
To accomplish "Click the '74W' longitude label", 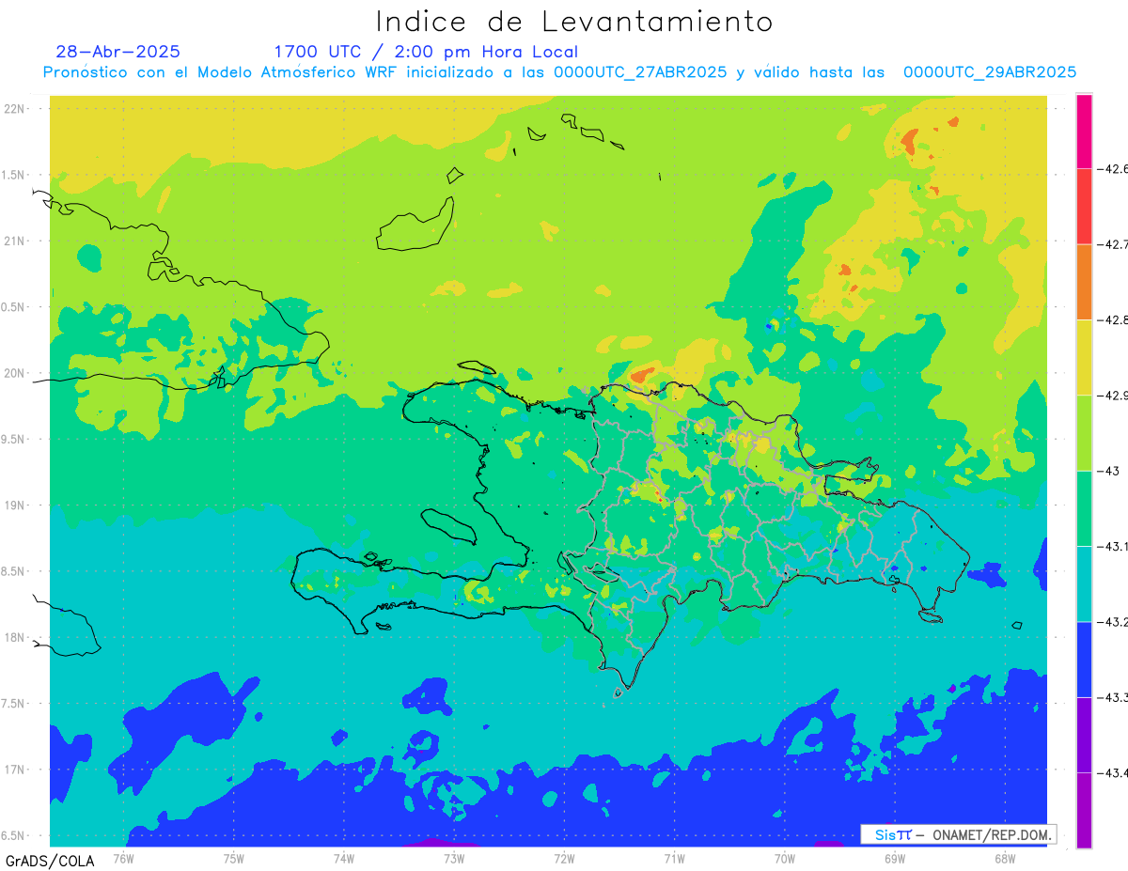I will pos(343,858).
